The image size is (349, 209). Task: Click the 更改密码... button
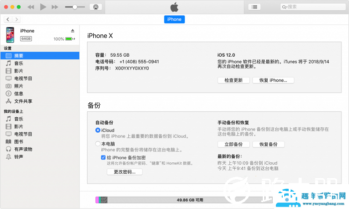click(125, 172)
